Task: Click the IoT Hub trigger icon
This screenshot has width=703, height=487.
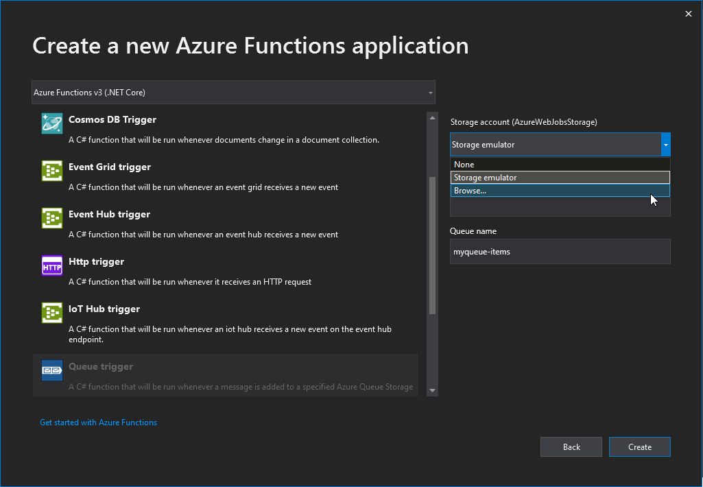Action: [52, 313]
